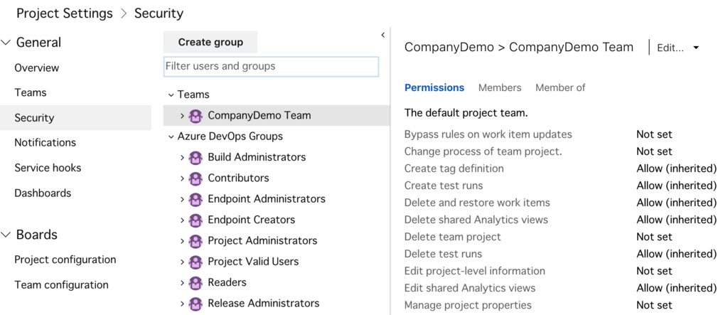
Task: Collapse the Boards section chevron
Action: (x=6, y=235)
